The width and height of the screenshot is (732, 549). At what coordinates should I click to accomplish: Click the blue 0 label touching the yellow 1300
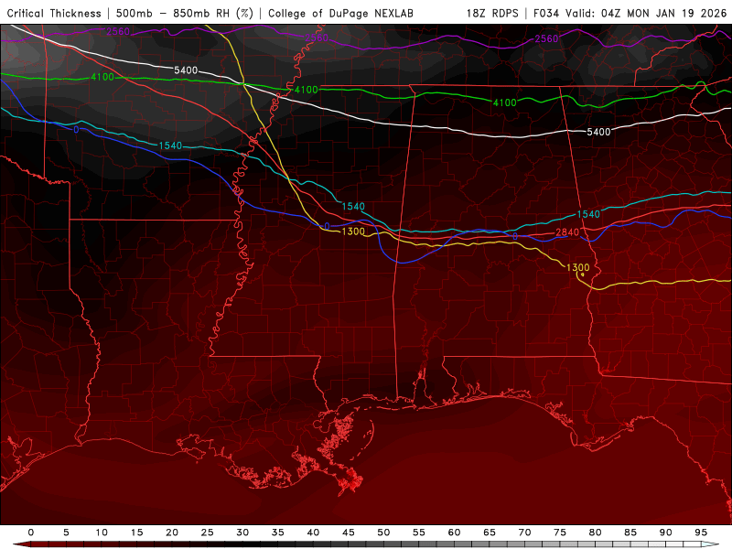328,226
